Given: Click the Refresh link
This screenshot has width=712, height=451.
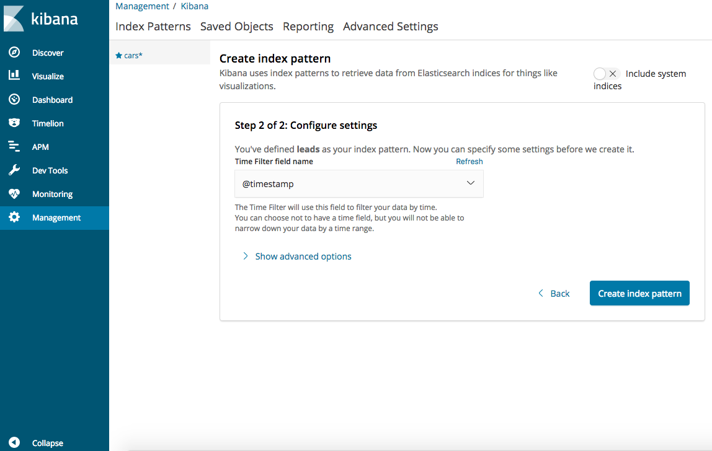Looking at the screenshot, I should 469,162.
